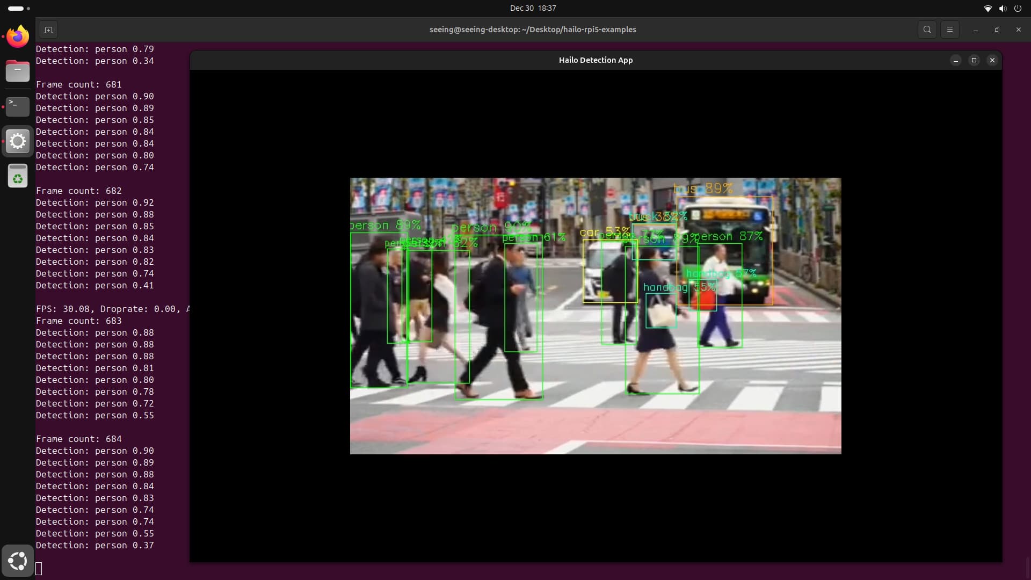Click the Wi-Fi status icon

(988, 8)
